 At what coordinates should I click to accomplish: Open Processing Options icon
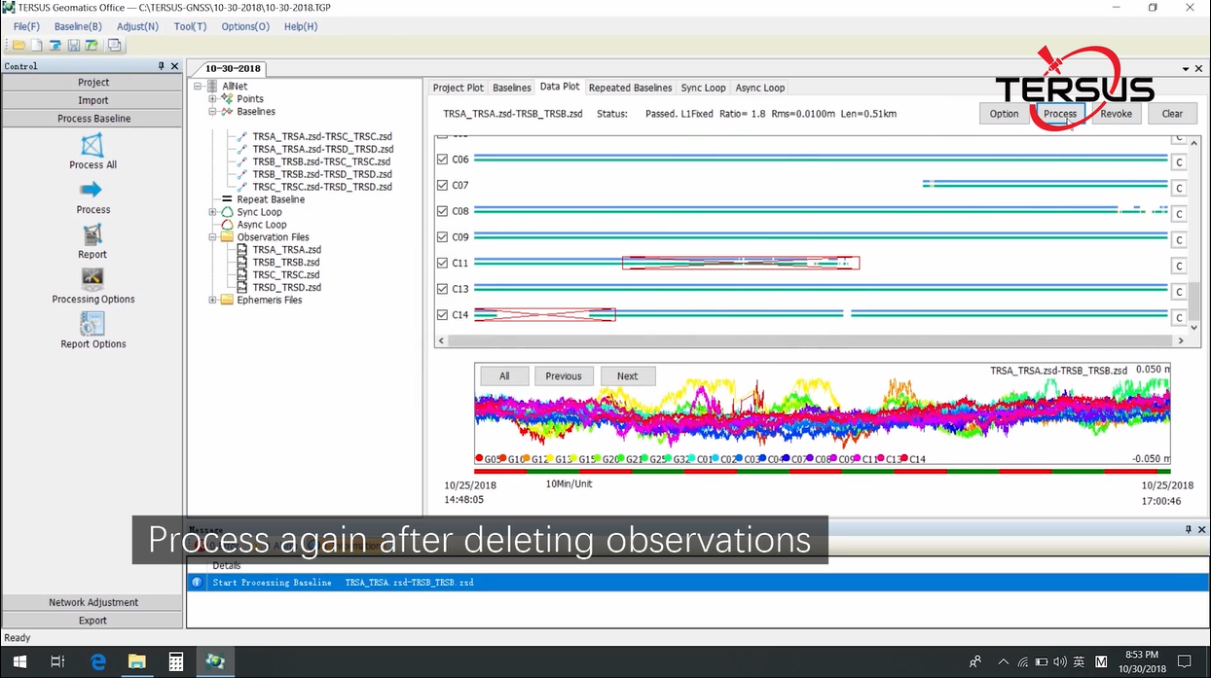92,280
